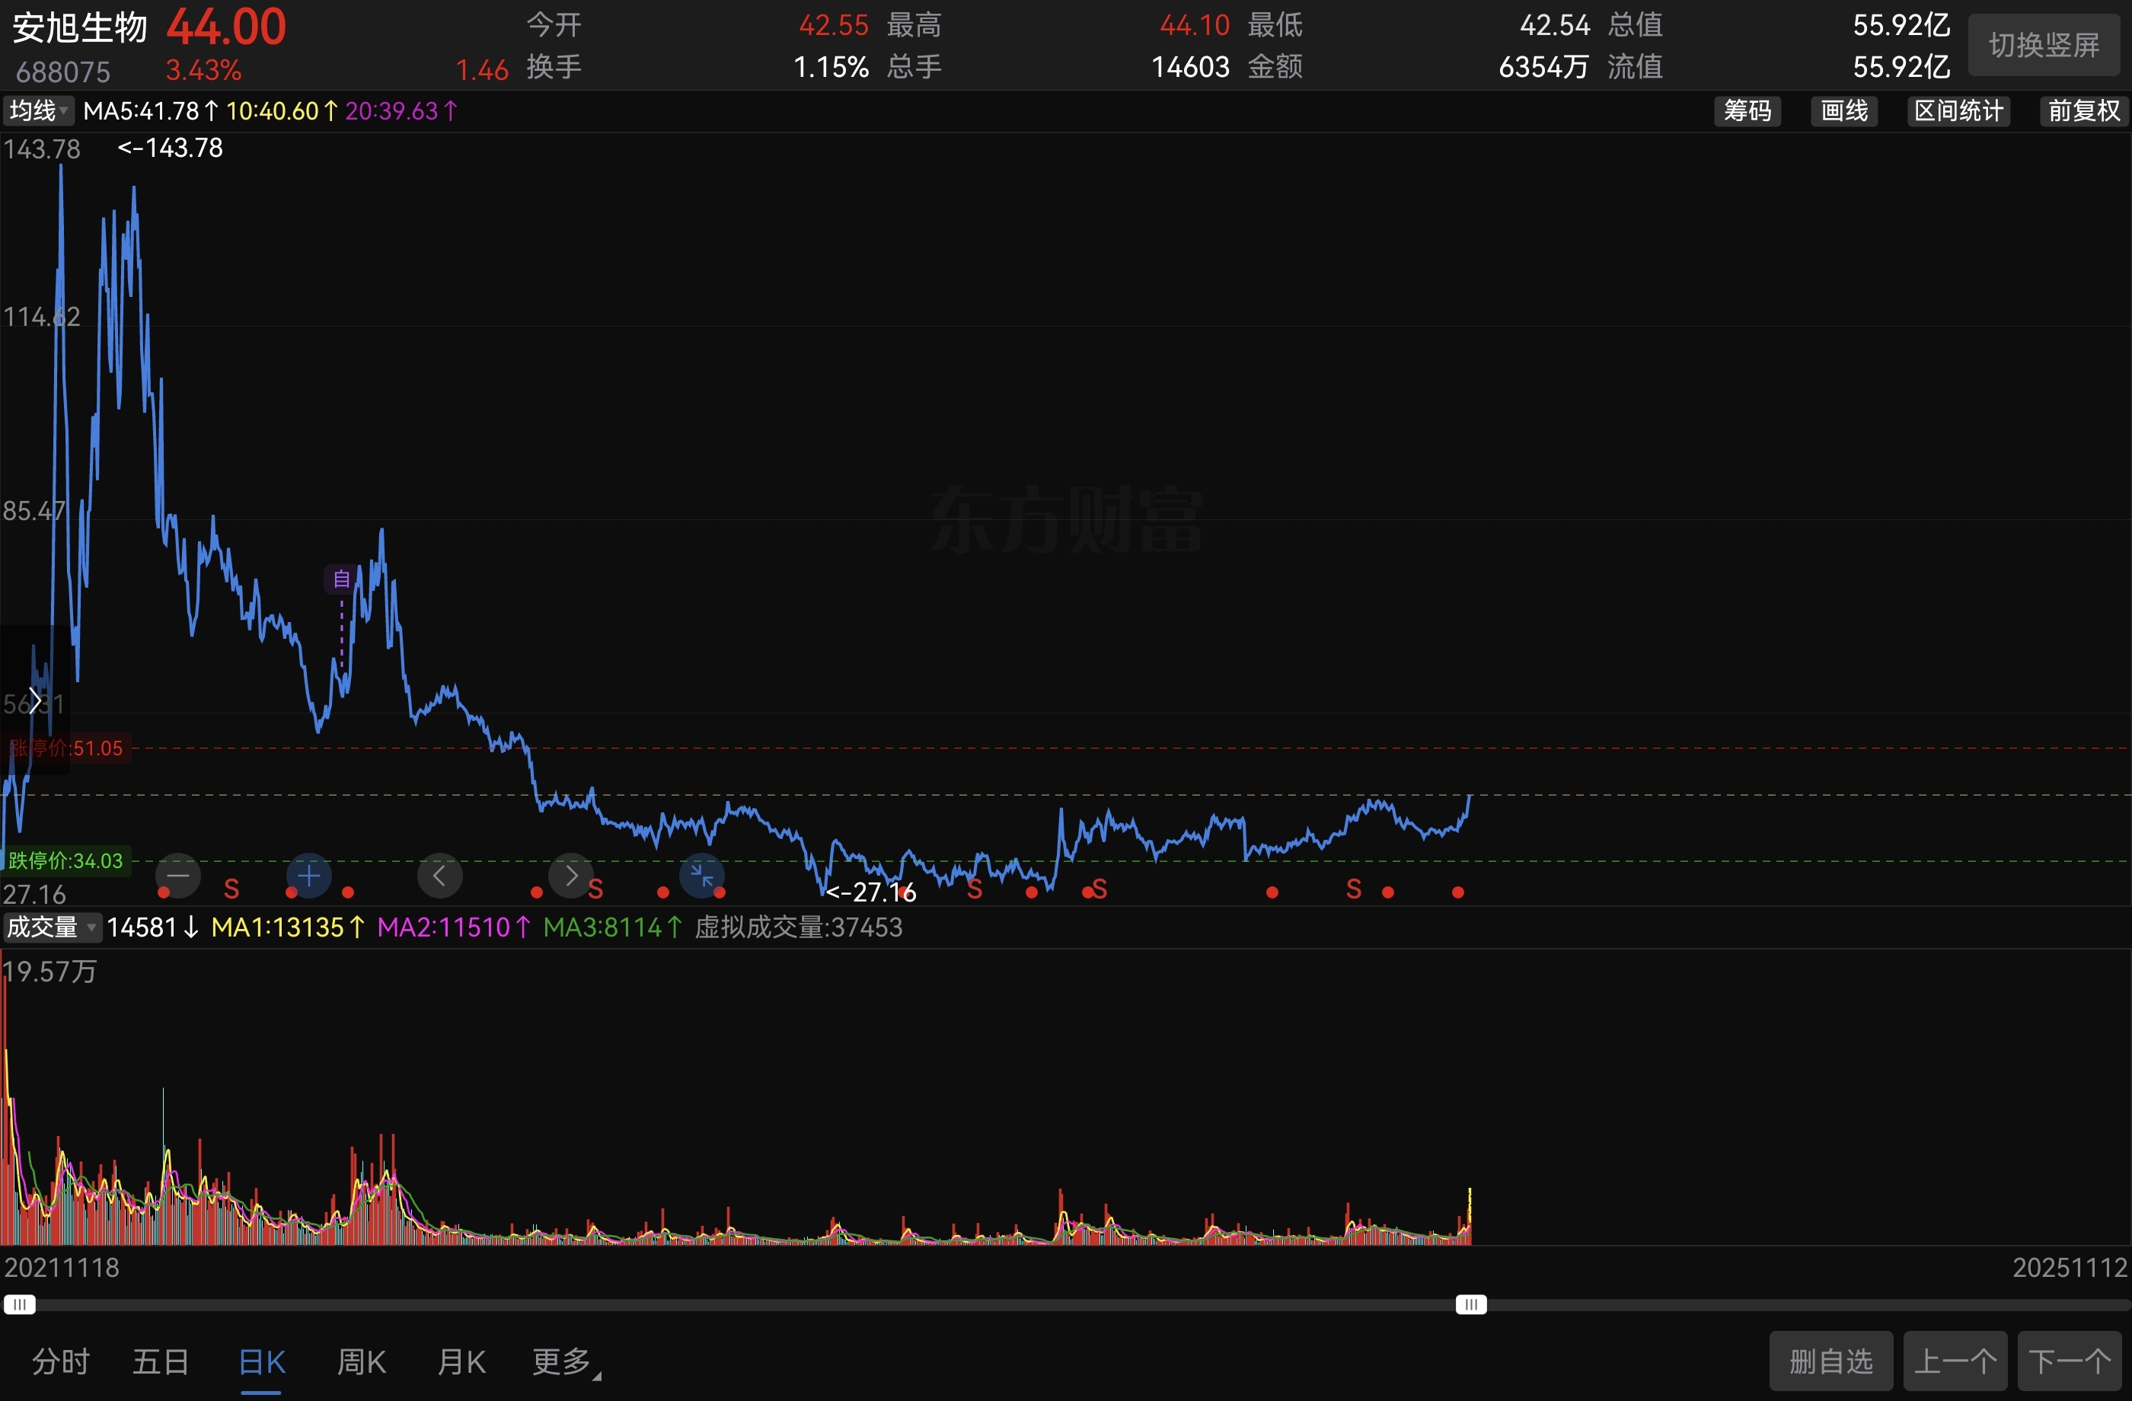Click the shrink/collapse chart arrows icon
Viewport: 2132px width, 1401px height.
(x=701, y=875)
